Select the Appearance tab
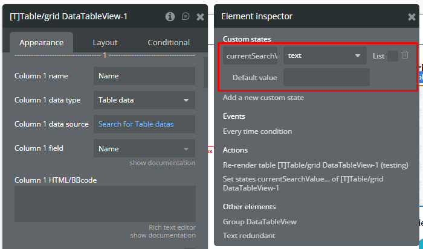Viewport: 423px width, 249px height. pos(41,42)
